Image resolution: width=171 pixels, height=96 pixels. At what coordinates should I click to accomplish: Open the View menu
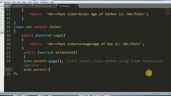click(19, 2)
